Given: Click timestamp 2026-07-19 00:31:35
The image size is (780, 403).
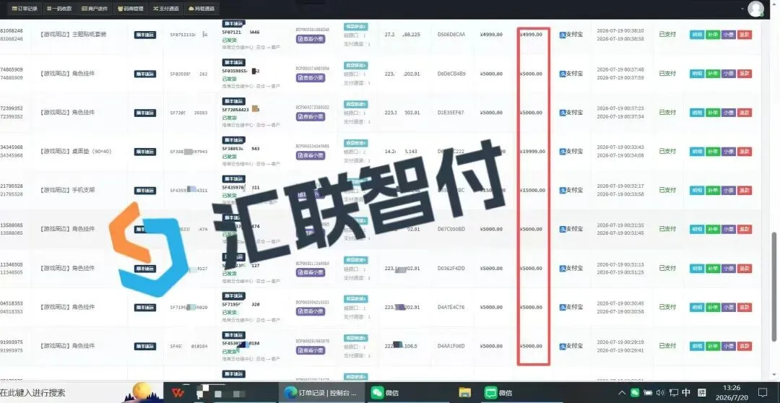Looking at the screenshot, I should (x=620, y=225).
